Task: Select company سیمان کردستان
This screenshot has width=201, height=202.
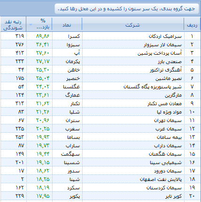Action: [x=164, y=188]
